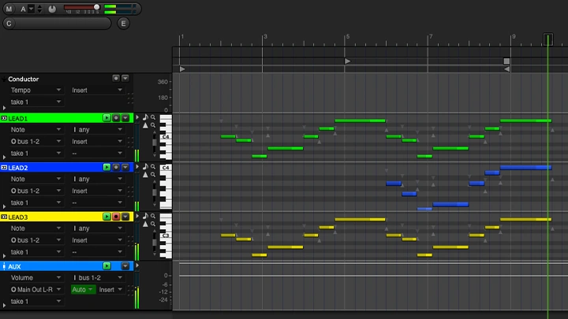
Task: Click the red volume fader handle
Action: click(96, 7)
